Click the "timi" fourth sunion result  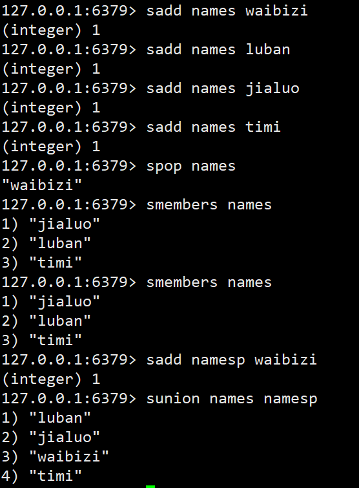pos(56,476)
